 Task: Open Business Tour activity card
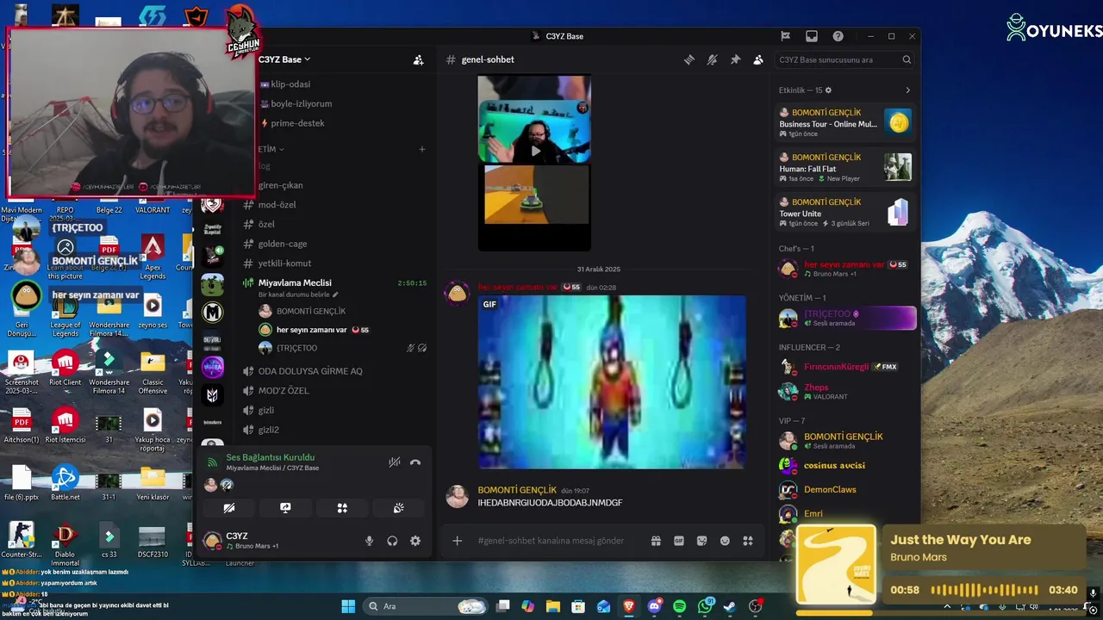coord(845,123)
